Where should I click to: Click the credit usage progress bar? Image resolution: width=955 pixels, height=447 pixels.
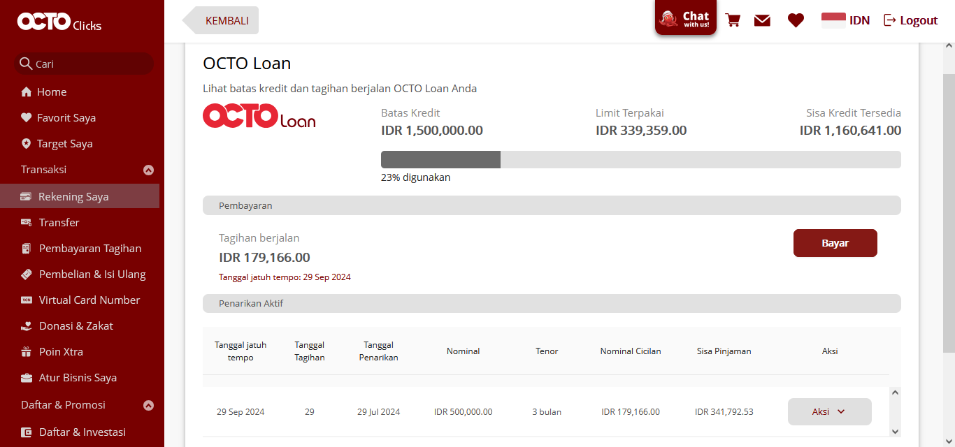pyautogui.click(x=640, y=159)
